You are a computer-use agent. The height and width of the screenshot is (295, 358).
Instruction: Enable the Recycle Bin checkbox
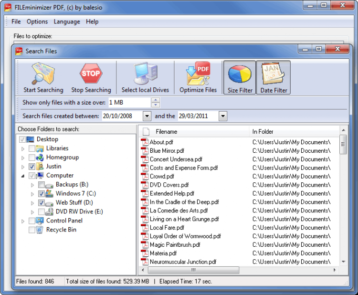[32, 230]
